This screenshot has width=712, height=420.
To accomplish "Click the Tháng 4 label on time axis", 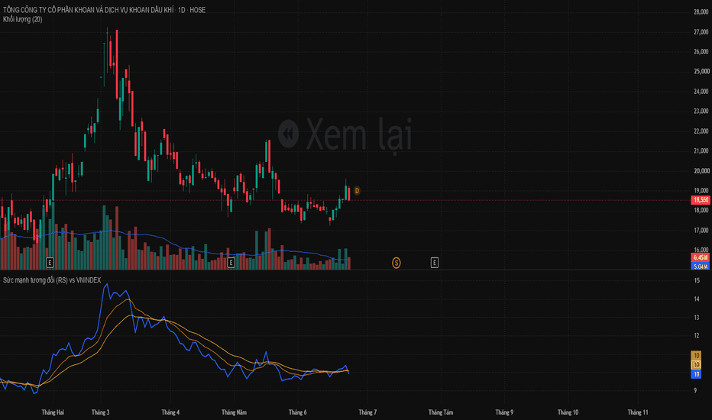I will coord(170,412).
